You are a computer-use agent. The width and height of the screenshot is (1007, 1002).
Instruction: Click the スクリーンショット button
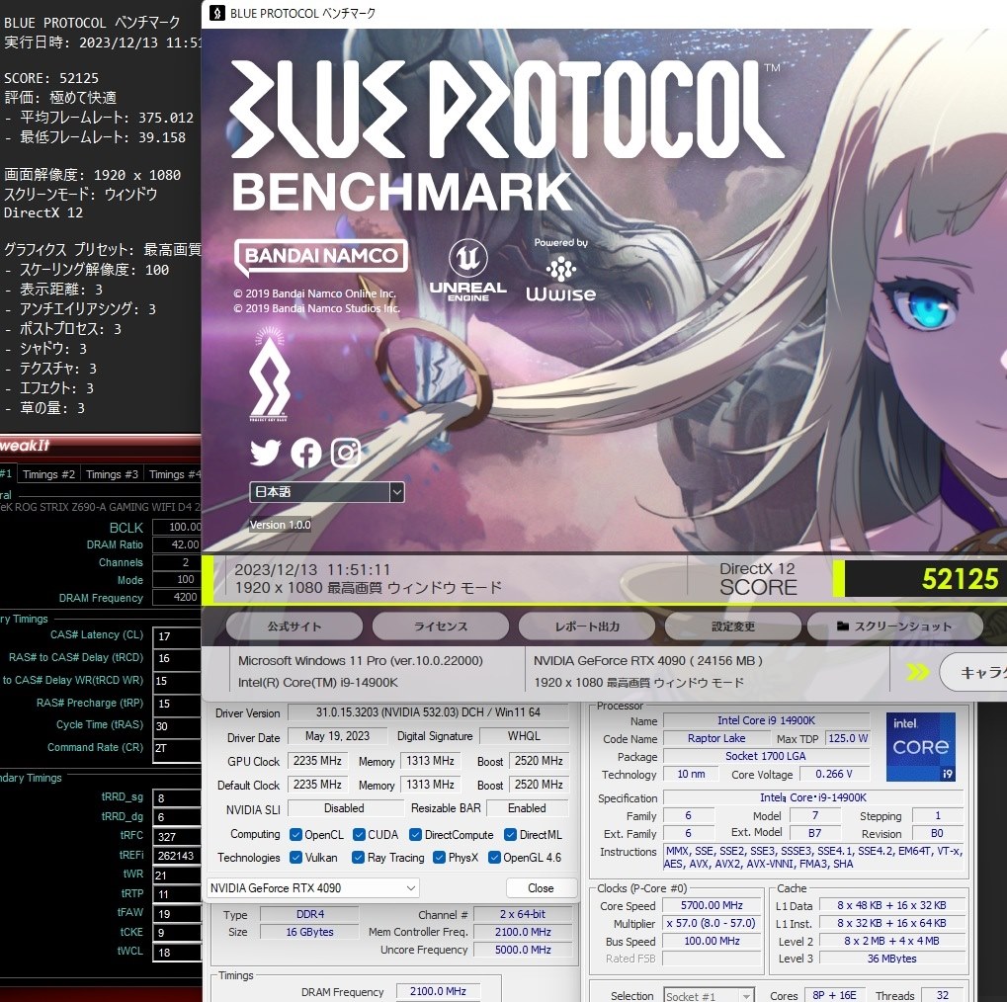pyautogui.click(x=894, y=626)
